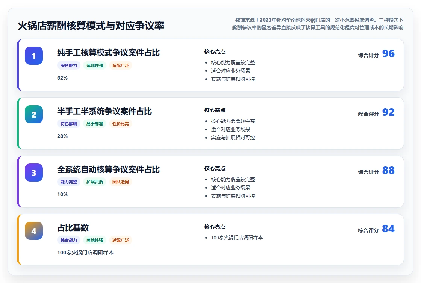Click the bullet 100家火锅门店调研样本 in card 4
The width and height of the screenshot is (421, 283).
237,238
